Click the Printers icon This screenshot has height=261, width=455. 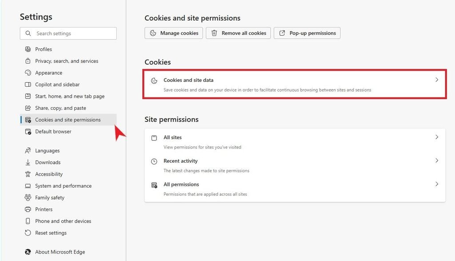[x=28, y=209]
